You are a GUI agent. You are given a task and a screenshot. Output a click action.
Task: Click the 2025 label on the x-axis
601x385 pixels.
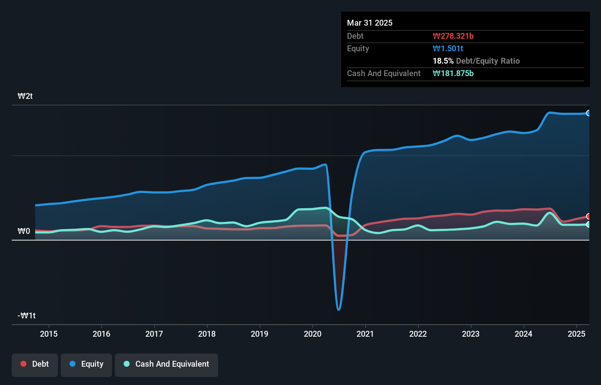(576, 334)
